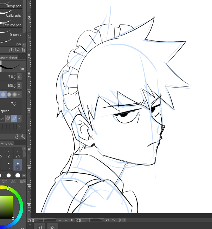Click the duplicate sub tool icon
212x229 pixels.
pos(17,50)
